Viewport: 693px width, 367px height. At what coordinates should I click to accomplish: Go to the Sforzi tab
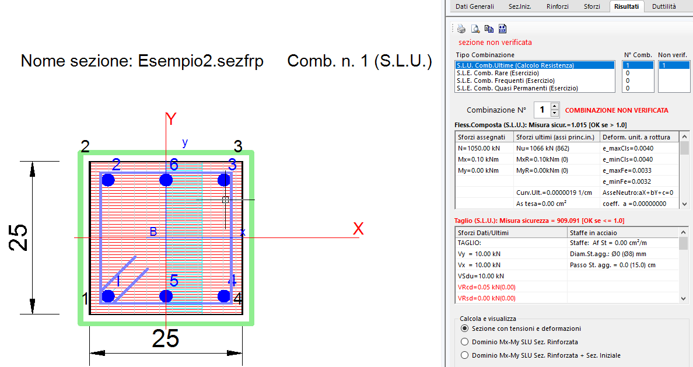point(591,6)
